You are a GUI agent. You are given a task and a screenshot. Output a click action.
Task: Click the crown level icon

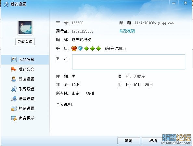click(x=74, y=49)
